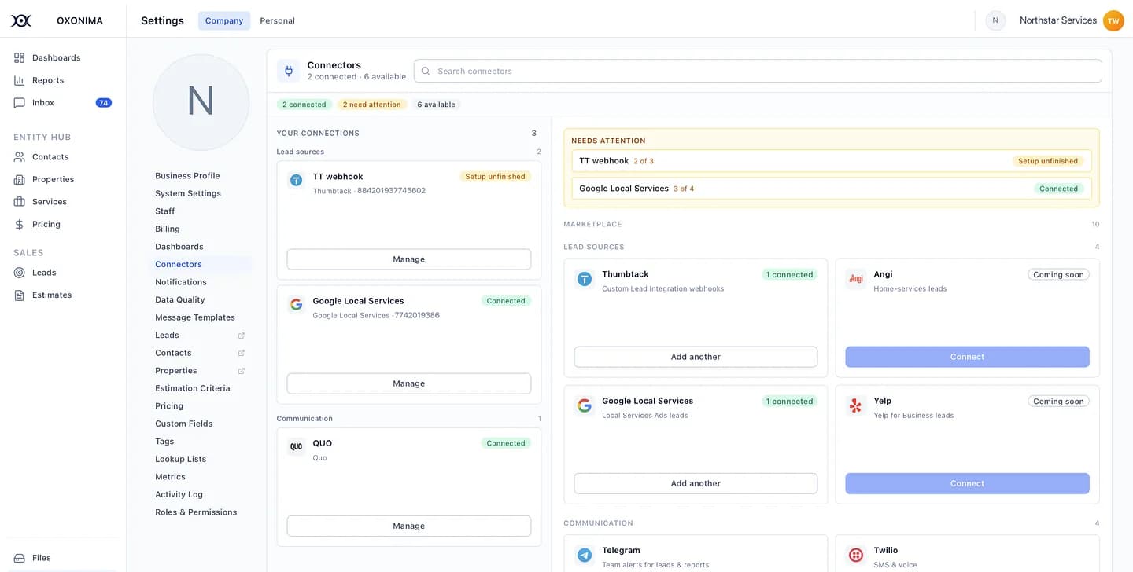The height and width of the screenshot is (572, 1133).
Task: Click the Pricing dollar icon in sidebar
Action: [20, 224]
